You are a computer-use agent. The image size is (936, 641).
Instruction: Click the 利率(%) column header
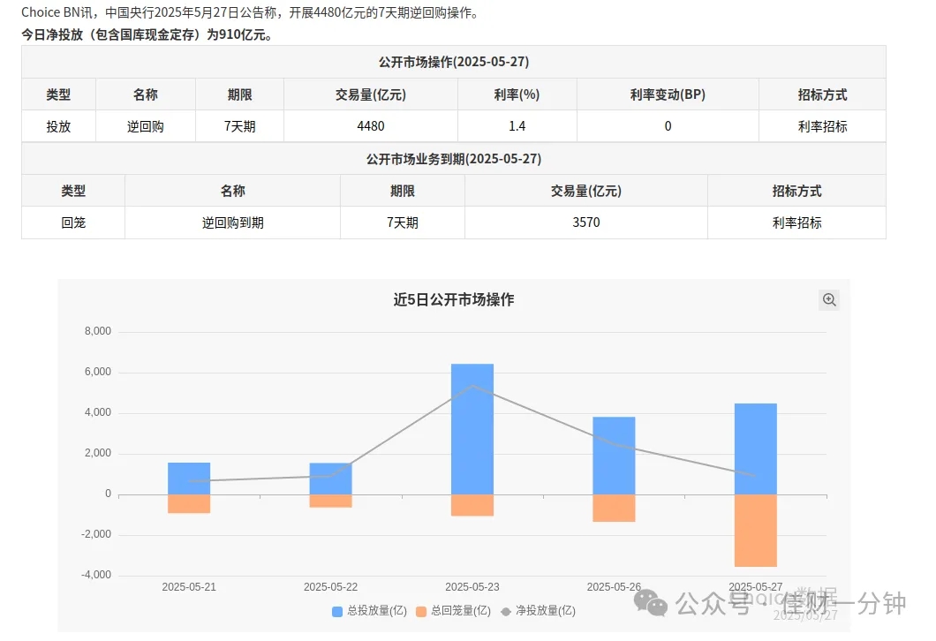pos(517,94)
